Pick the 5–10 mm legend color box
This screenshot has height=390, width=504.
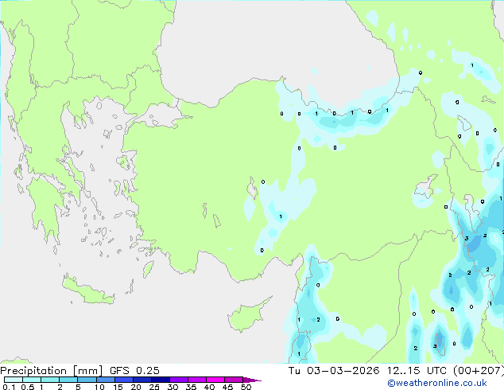pos(87,380)
